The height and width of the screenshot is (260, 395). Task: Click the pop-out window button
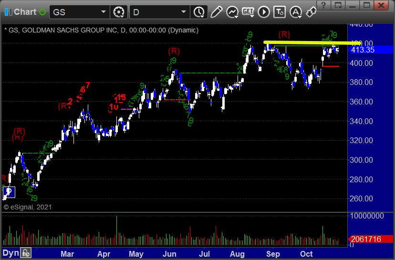[338, 5]
